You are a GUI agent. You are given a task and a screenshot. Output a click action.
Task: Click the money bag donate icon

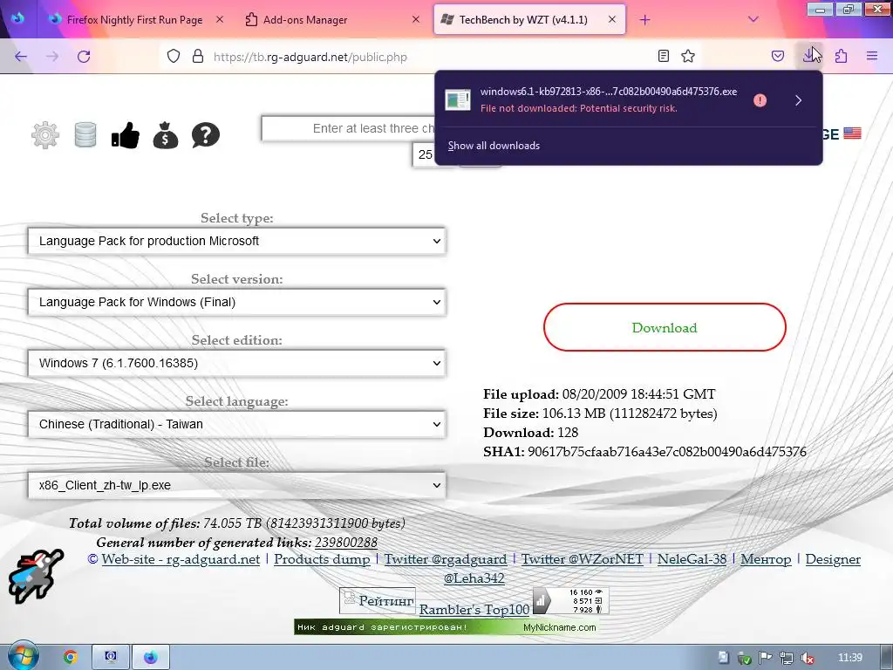click(165, 135)
